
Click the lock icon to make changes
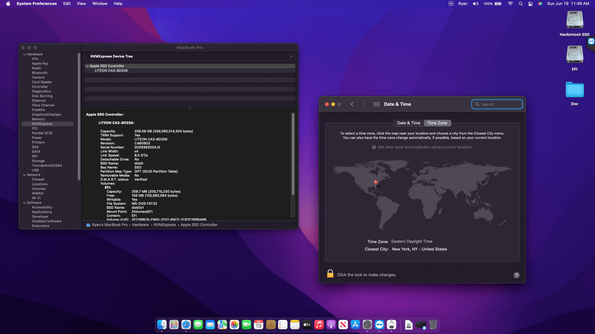[330, 274]
